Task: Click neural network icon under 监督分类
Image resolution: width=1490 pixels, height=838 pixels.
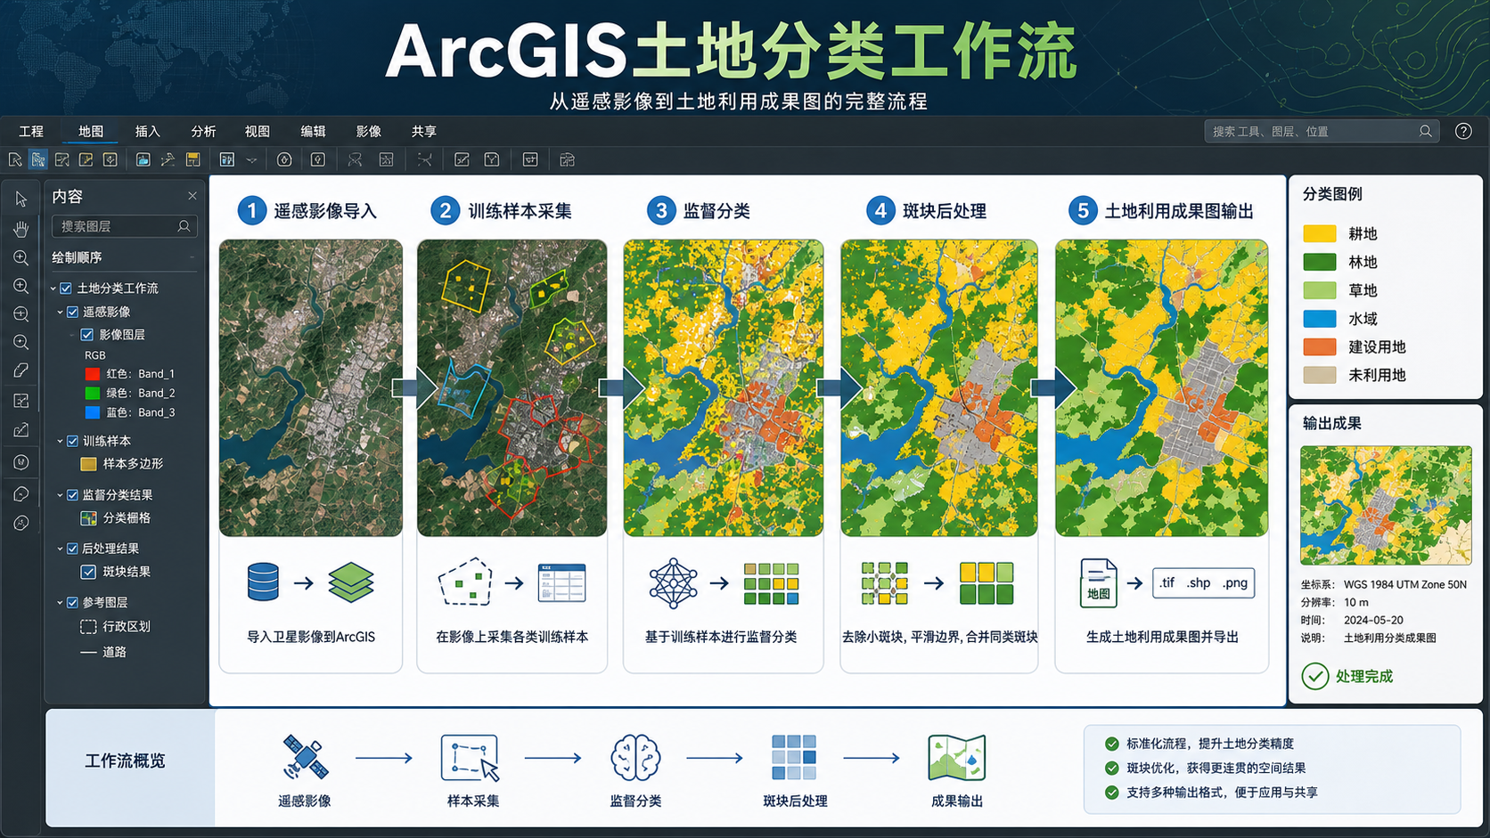Action: (673, 583)
